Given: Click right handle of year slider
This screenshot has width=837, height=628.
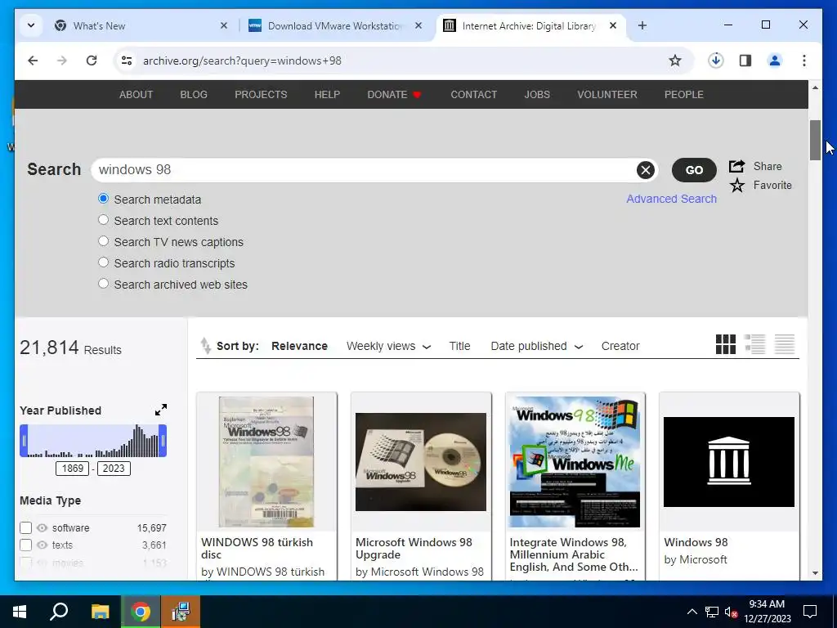Looking at the screenshot, I should [163, 441].
